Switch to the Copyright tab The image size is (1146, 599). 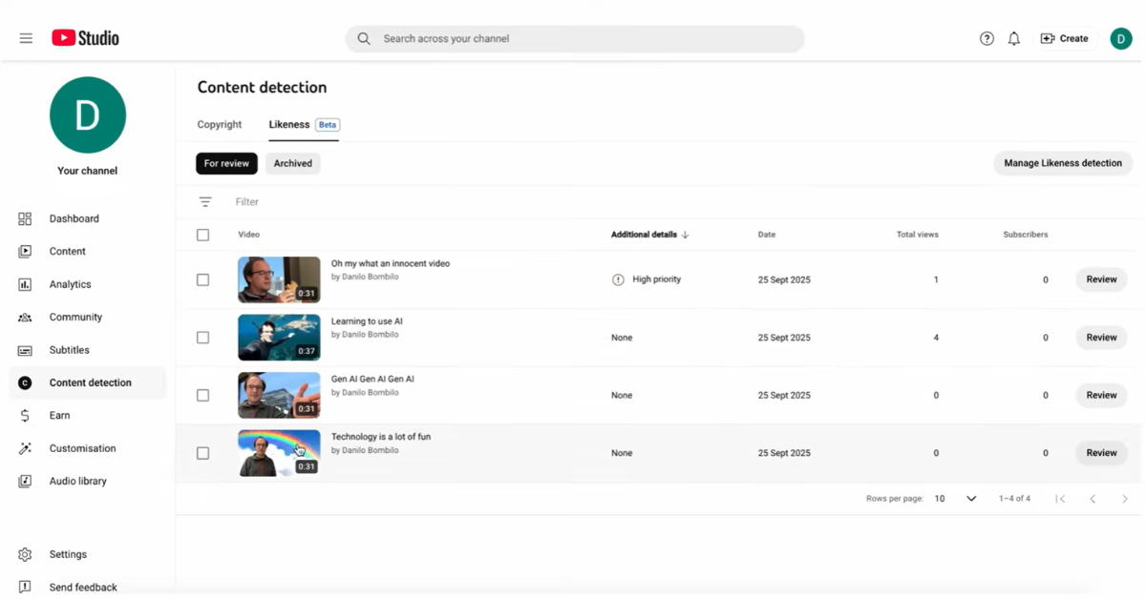point(220,125)
